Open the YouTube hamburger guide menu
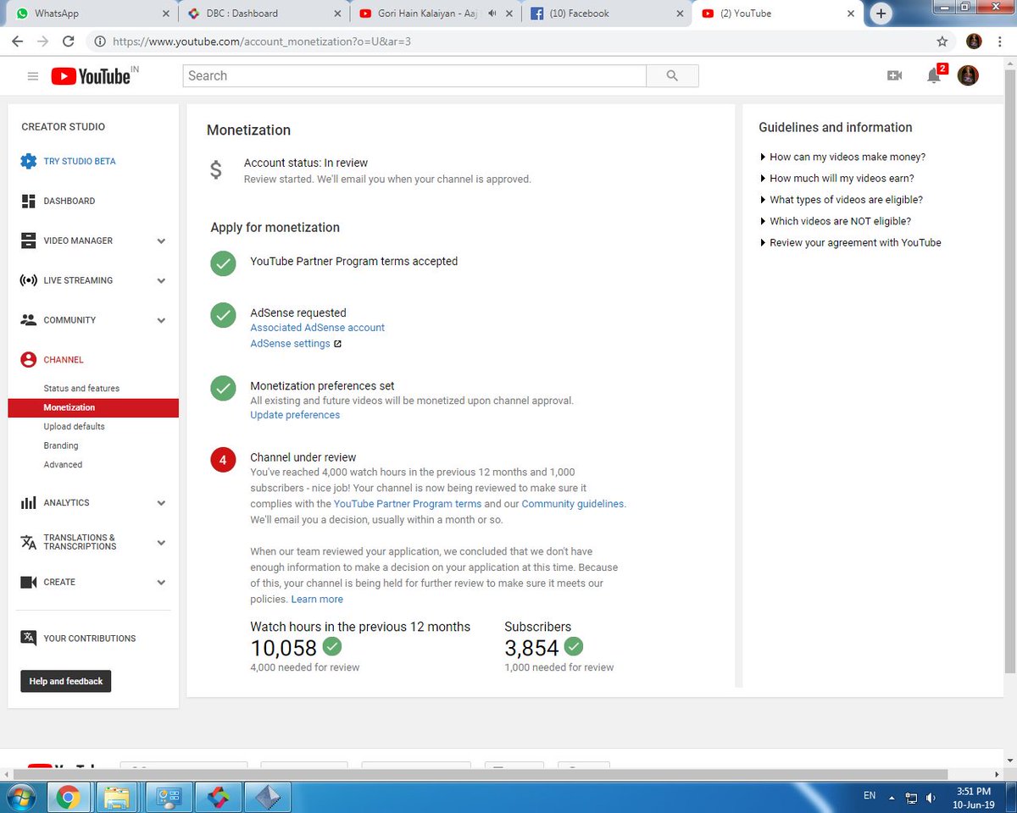This screenshot has width=1017, height=813. coord(33,76)
